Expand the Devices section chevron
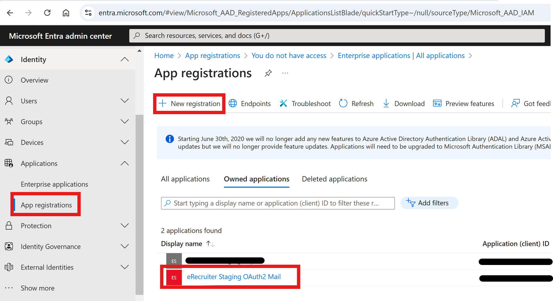Viewport: 553px width, 301px height. (125, 142)
